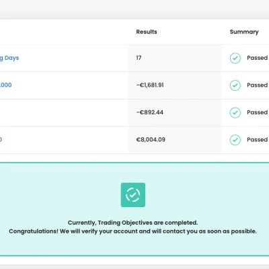Click the Results column header
Screen dimensions: 269x269
point(147,32)
